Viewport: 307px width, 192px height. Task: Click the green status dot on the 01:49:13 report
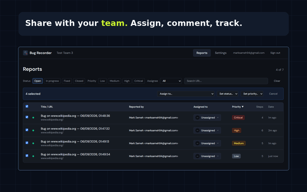[33, 143]
